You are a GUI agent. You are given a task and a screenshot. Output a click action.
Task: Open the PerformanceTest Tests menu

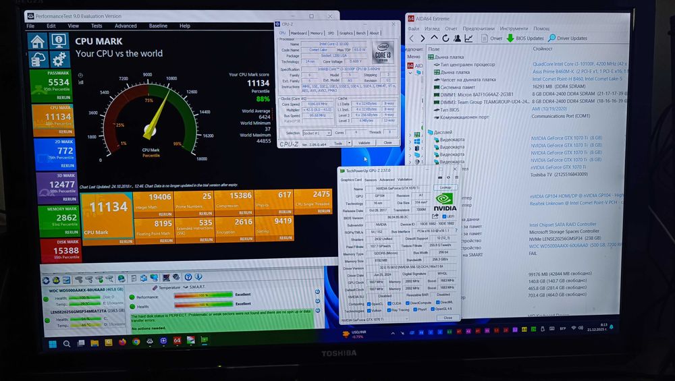pos(97,26)
